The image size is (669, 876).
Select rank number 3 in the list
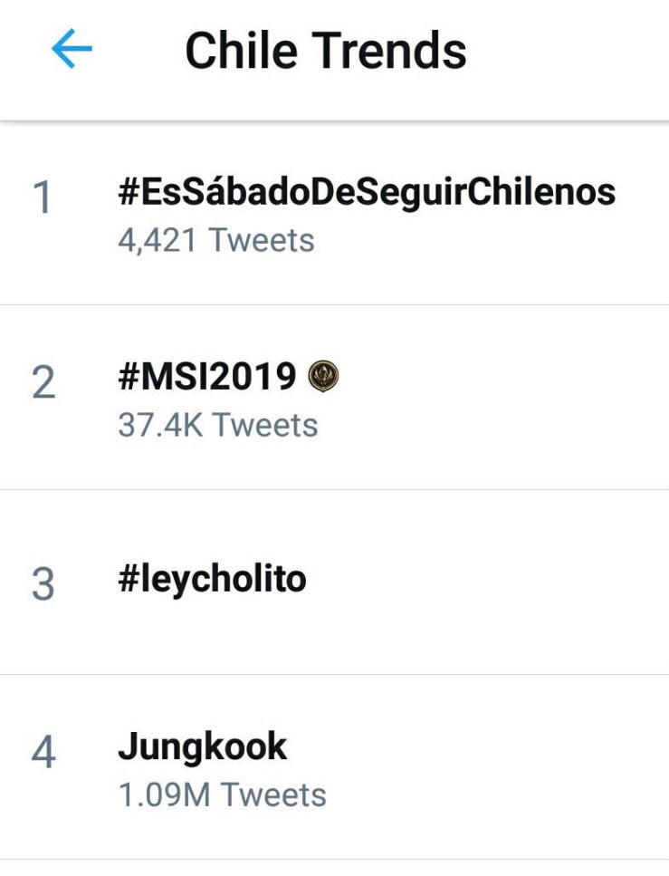(x=43, y=584)
